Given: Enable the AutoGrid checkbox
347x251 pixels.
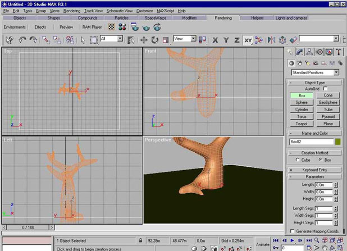Looking at the screenshot, I should click(x=324, y=89).
